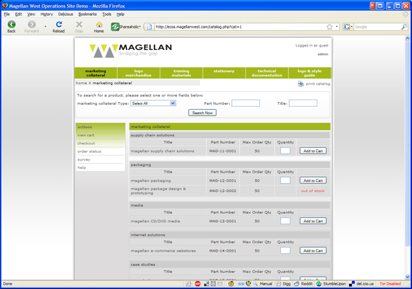Screen dimensions: 412x289
Task: Open the back/forward history dropdown arrow
Action: click(45, 26)
